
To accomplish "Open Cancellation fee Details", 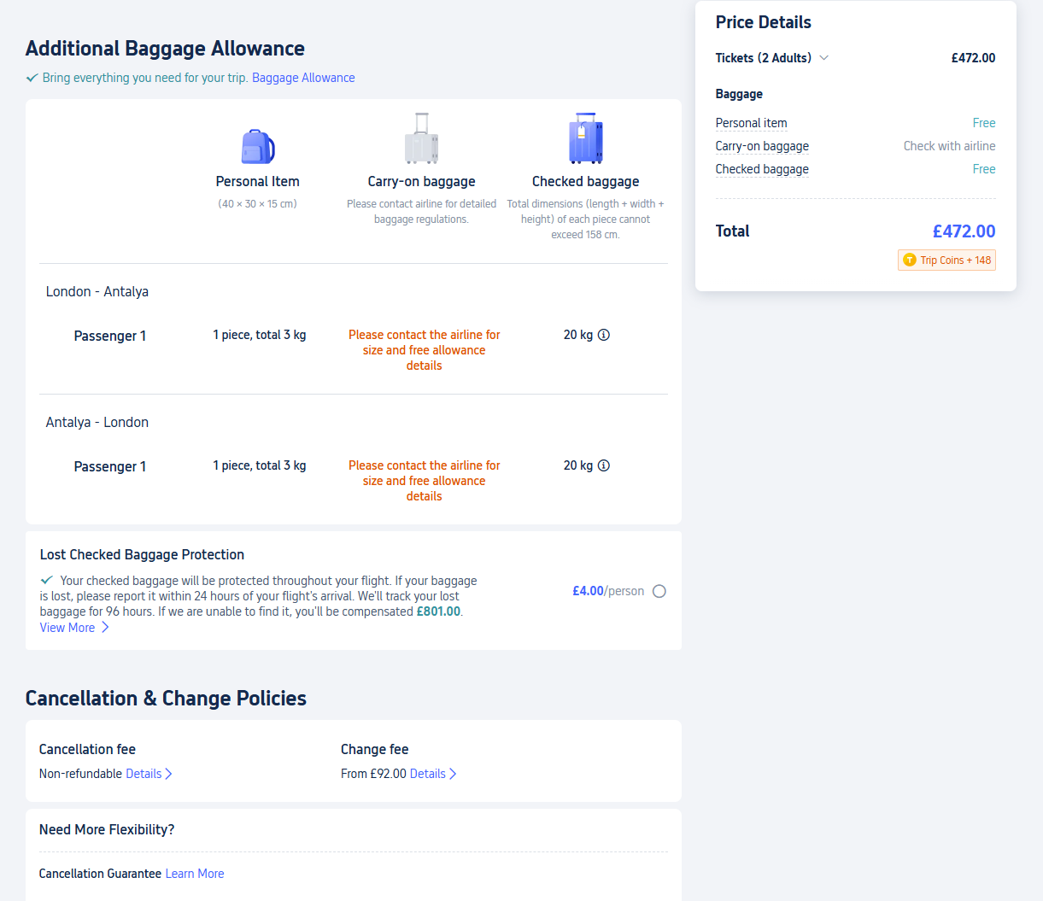I will point(149,774).
